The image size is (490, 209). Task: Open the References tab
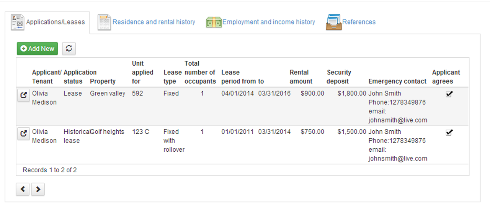[359, 22]
